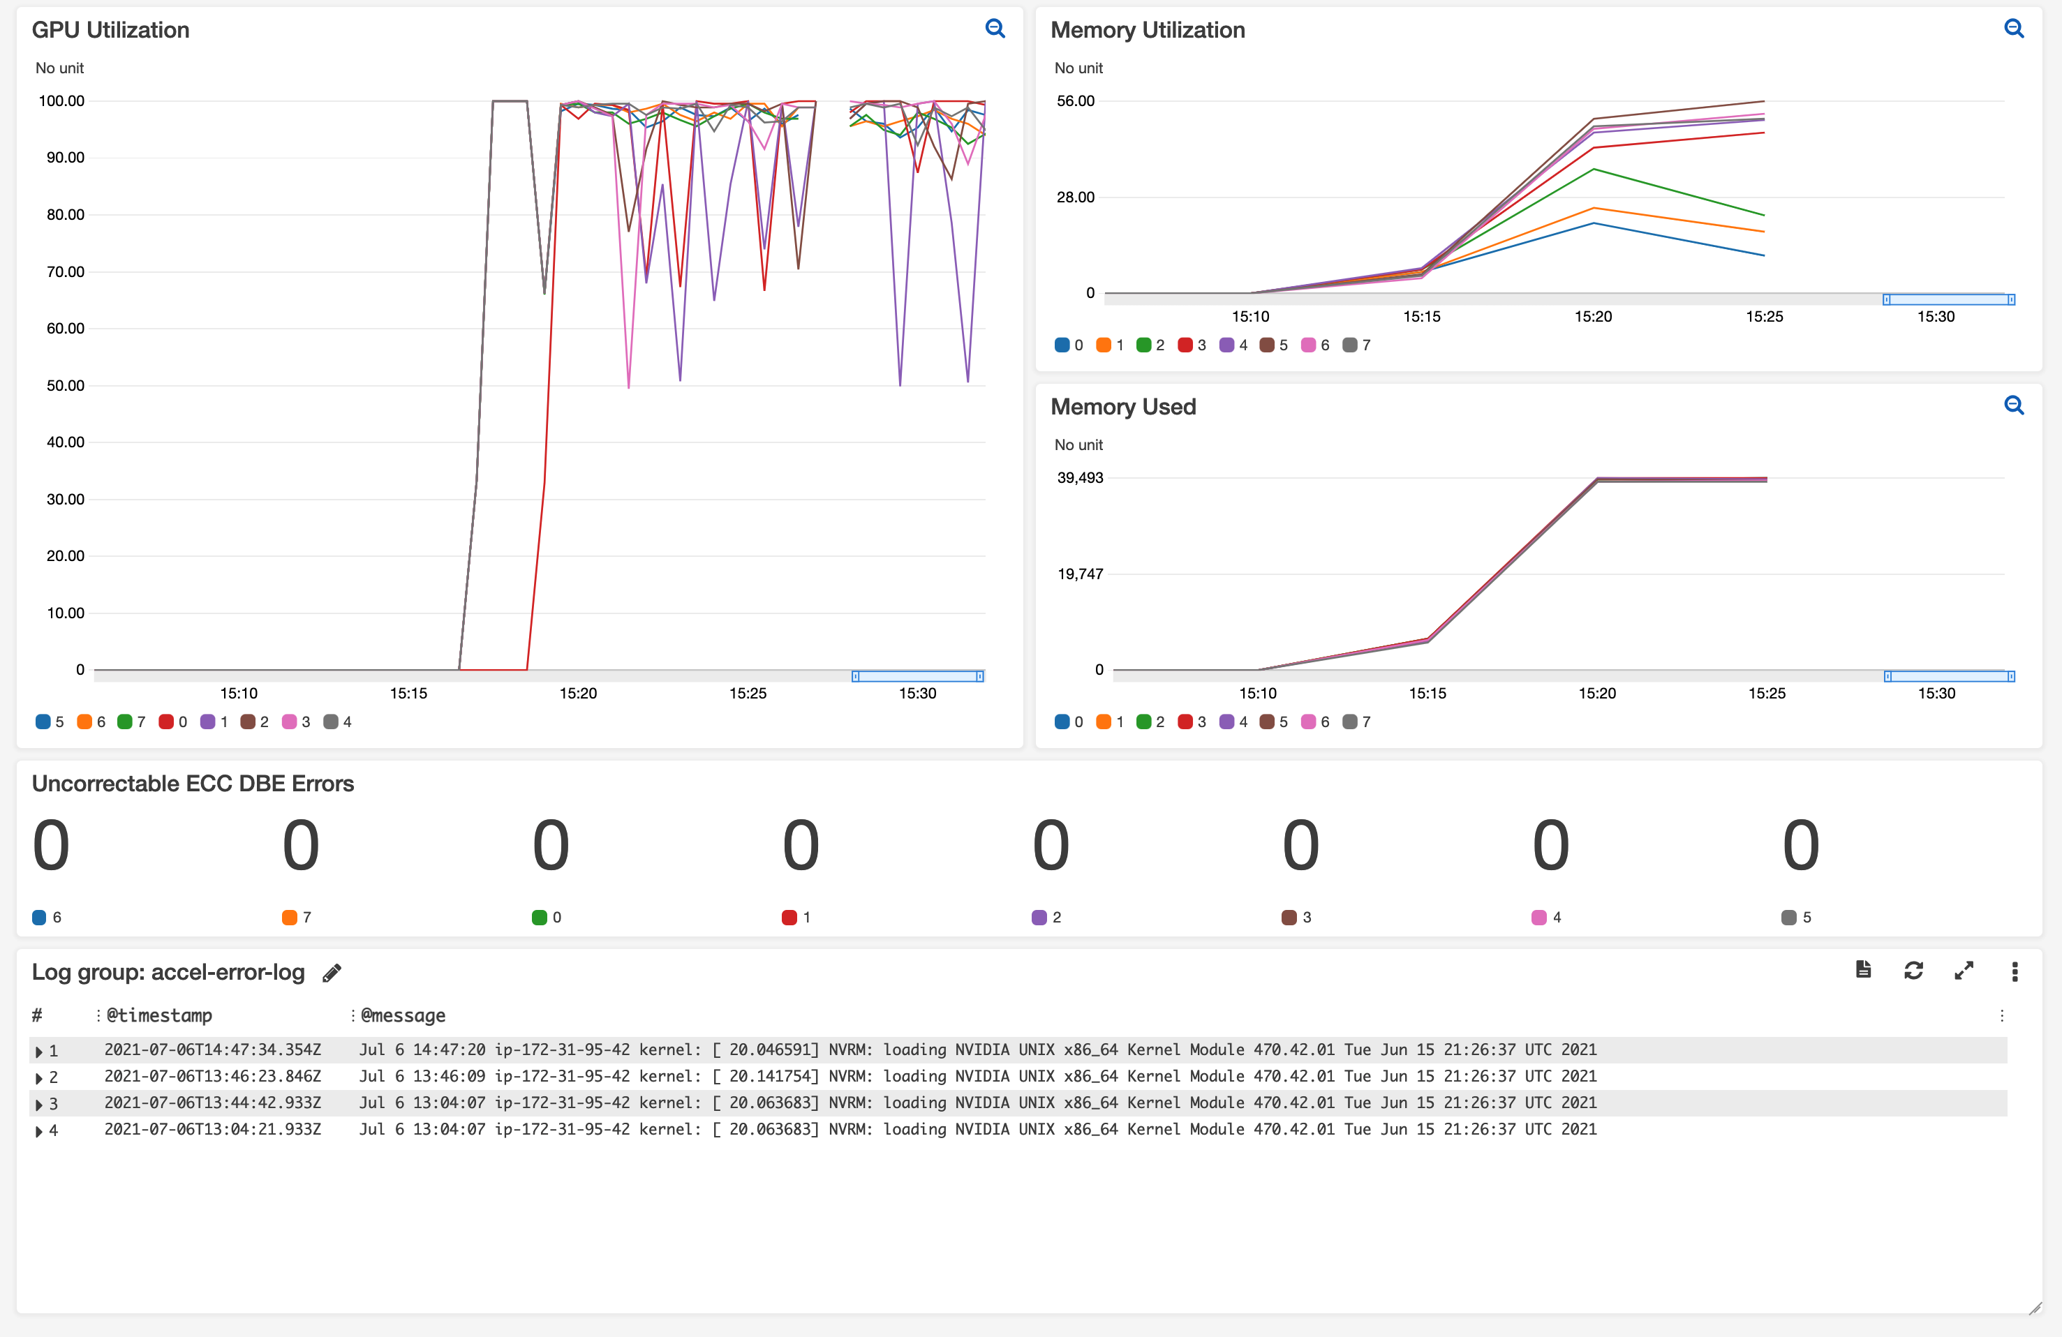Click Memory Utilization magnifier icon
2062x1337 pixels.
pyautogui.click(x=2013, y=29)
